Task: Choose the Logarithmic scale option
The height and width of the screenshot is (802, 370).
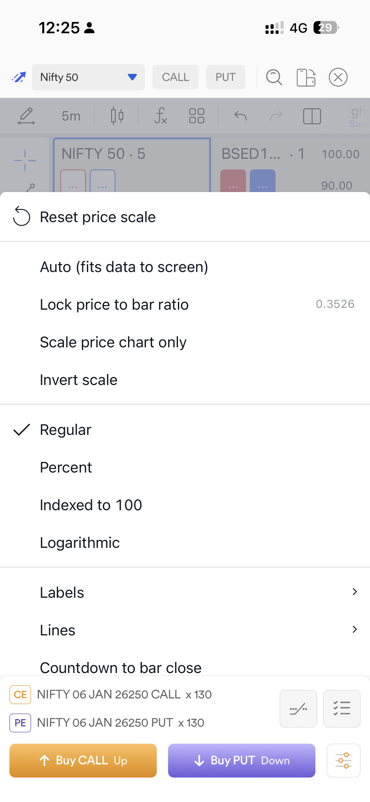Action: [x=80, y=543]
